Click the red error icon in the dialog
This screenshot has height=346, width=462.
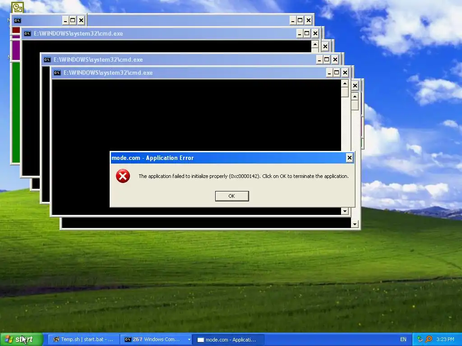(x=123, y=176)
